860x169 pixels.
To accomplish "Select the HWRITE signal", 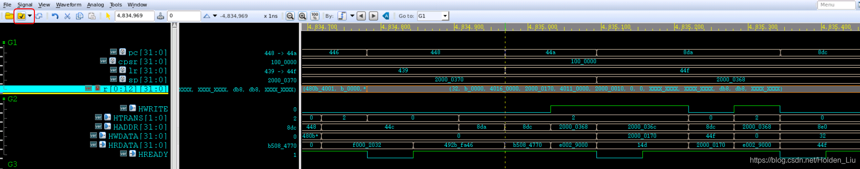I will (153, 109).
